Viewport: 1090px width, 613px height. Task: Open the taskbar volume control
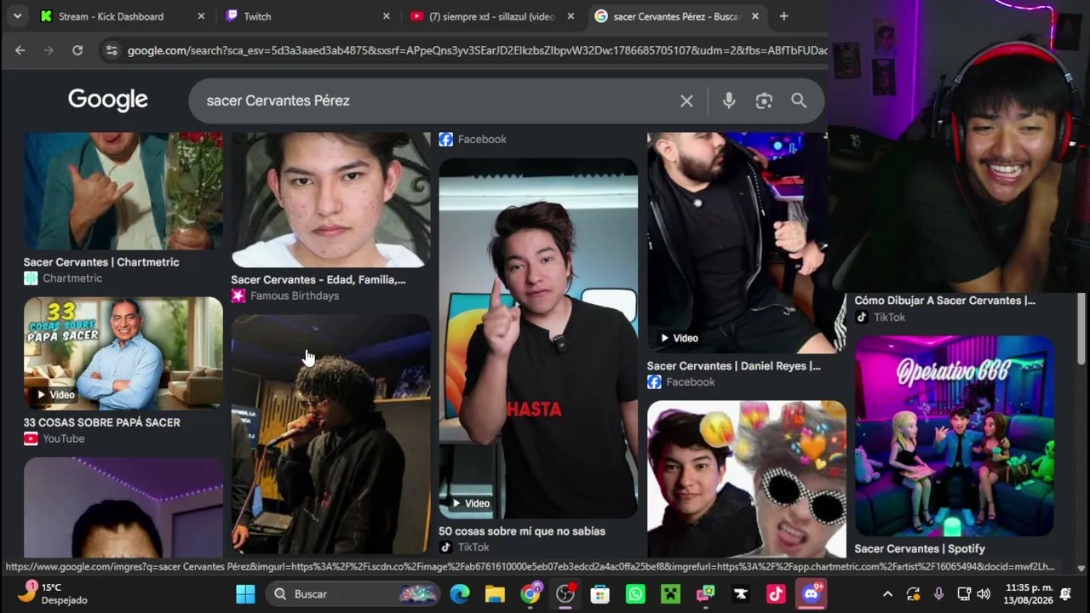984,593
